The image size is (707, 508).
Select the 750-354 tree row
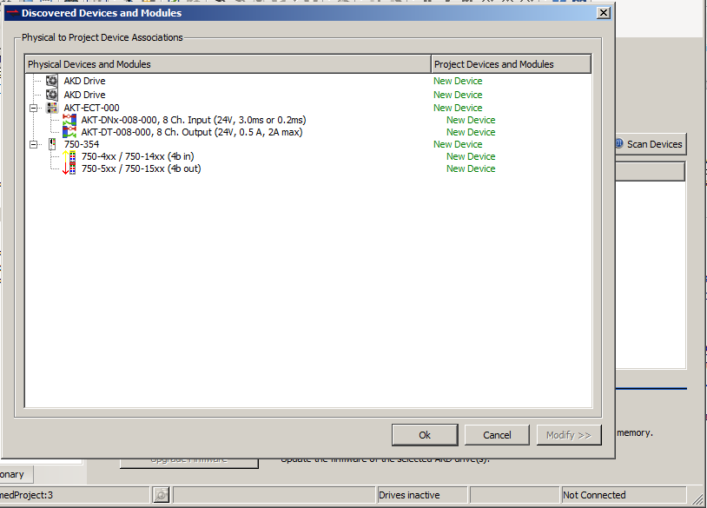[x=308, y=144]
